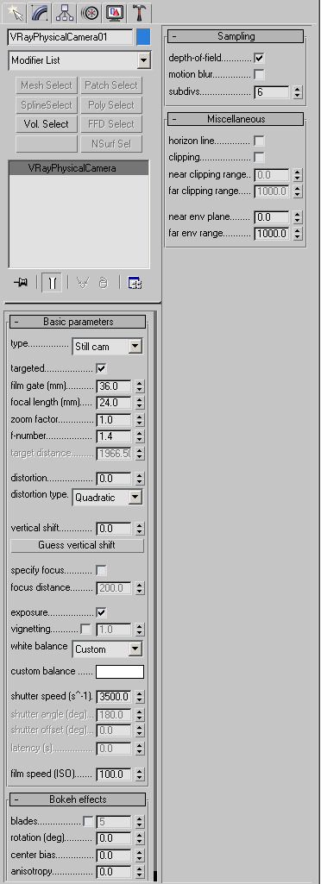Collapse the Sampling rollout
This screenshot has width=321, height=884.
click(236, 36)
